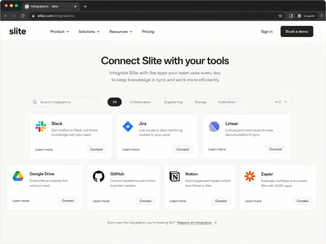Viewport: 326px width, 244px height.
Task: Click the Jira card title
Action: click(142, 124)
